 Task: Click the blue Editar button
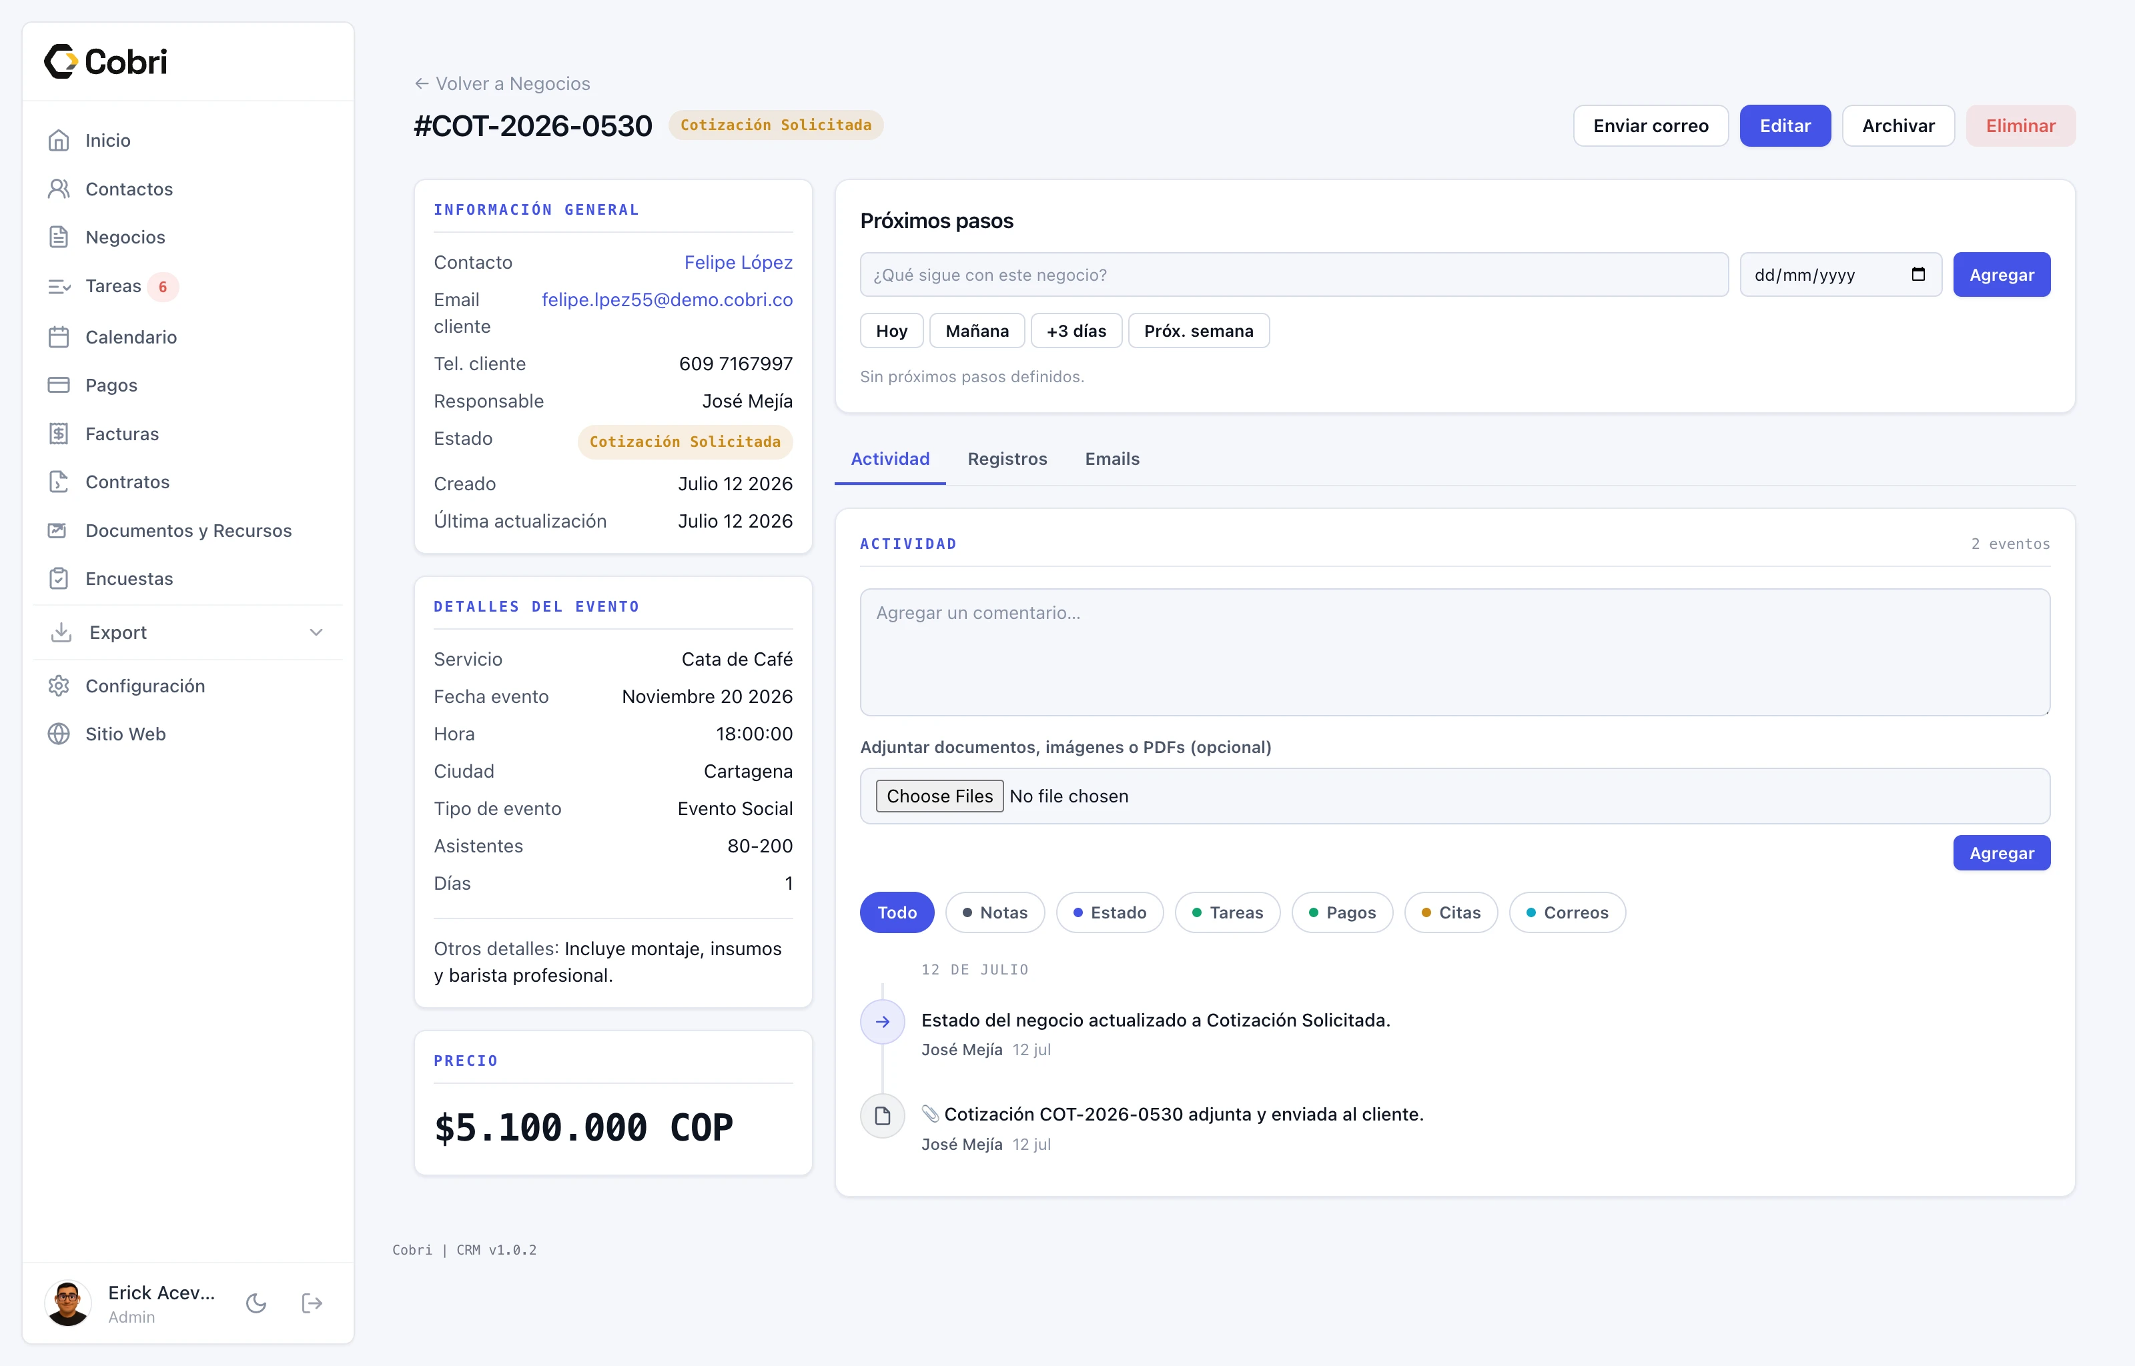pos(1785,126)
